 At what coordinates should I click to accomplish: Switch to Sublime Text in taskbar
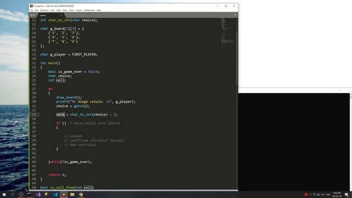pyautogui.click(x=64, y=195)
